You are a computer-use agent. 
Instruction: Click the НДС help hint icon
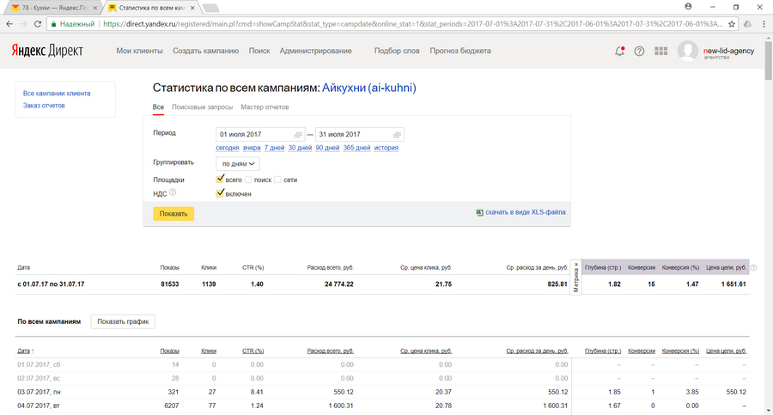173,193
